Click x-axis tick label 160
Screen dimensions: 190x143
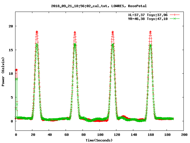pos(151,135)
